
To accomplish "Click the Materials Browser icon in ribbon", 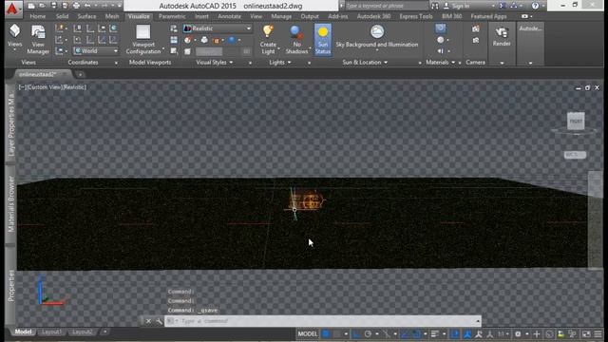I will point(441,28).
